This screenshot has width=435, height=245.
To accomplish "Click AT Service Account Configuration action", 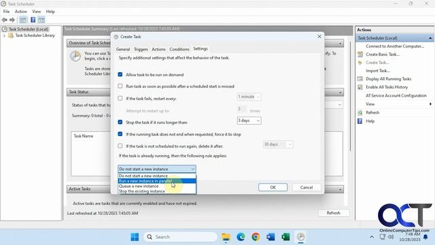I will [x=396, y=95].
